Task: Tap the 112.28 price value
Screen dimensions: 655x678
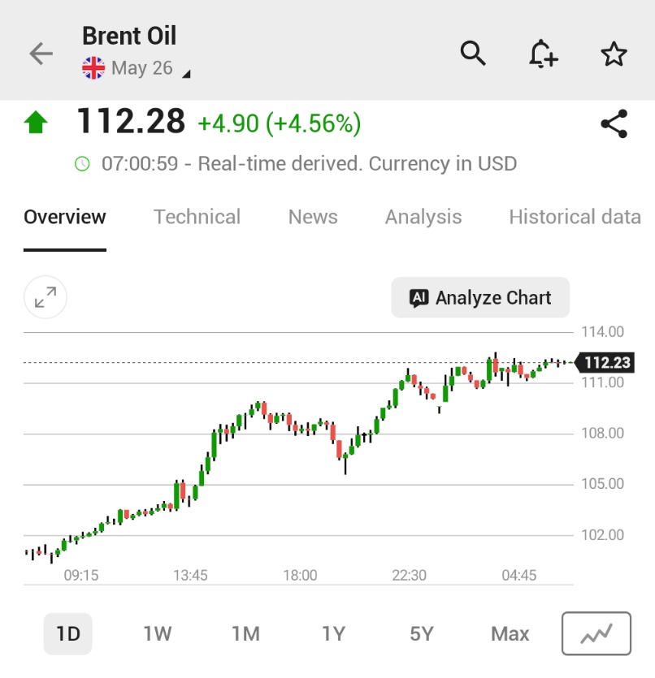Action: (x=131, y=121)
